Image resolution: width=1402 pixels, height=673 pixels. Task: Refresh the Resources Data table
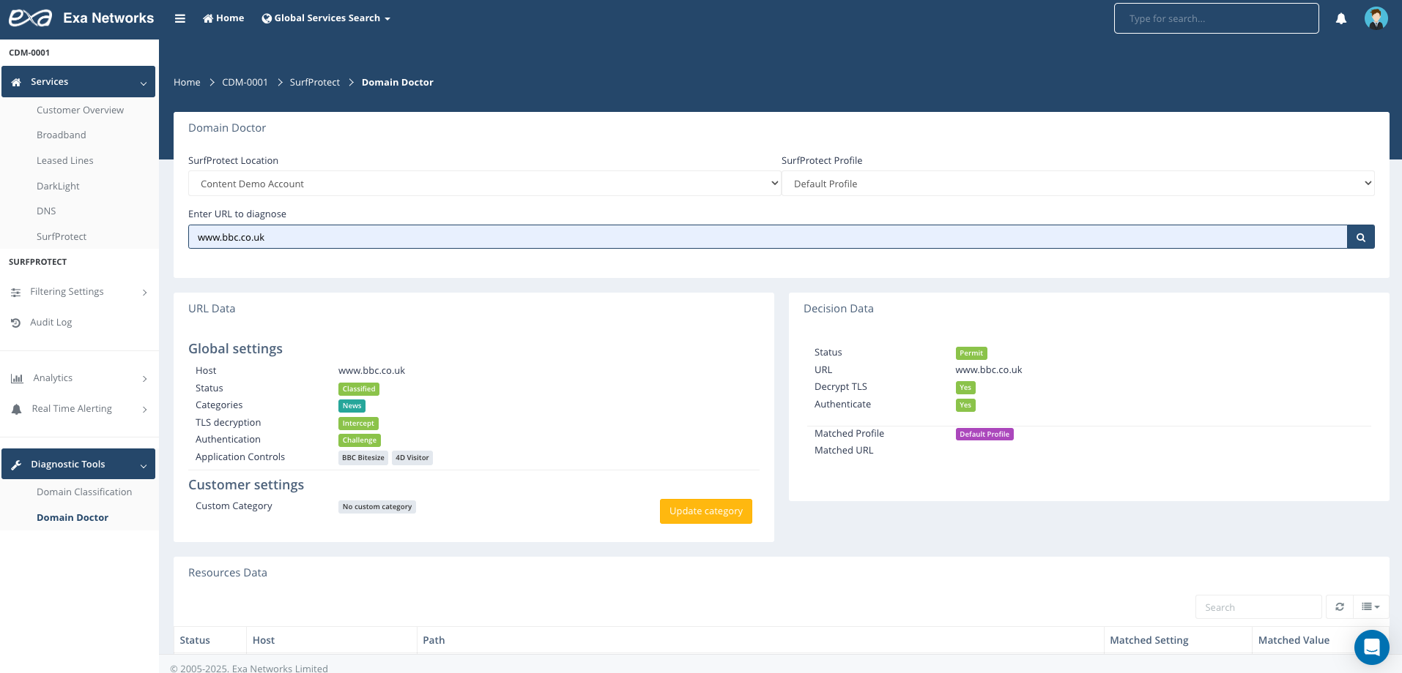(x=1339, y=607)
